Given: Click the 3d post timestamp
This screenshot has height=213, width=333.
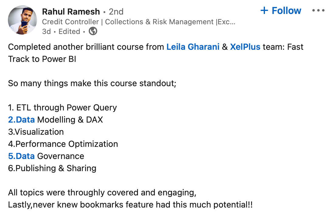Looking at the screenshot, I should [46, 31].
